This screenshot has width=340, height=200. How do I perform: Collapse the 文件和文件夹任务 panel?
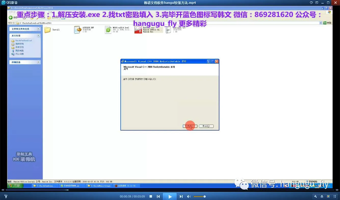pyautogui.click(x=38, y=29)
